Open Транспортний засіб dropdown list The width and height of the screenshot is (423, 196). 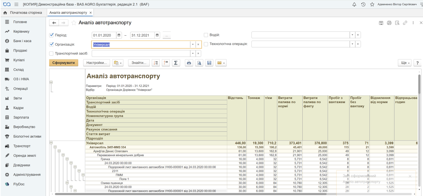point(192,53)
